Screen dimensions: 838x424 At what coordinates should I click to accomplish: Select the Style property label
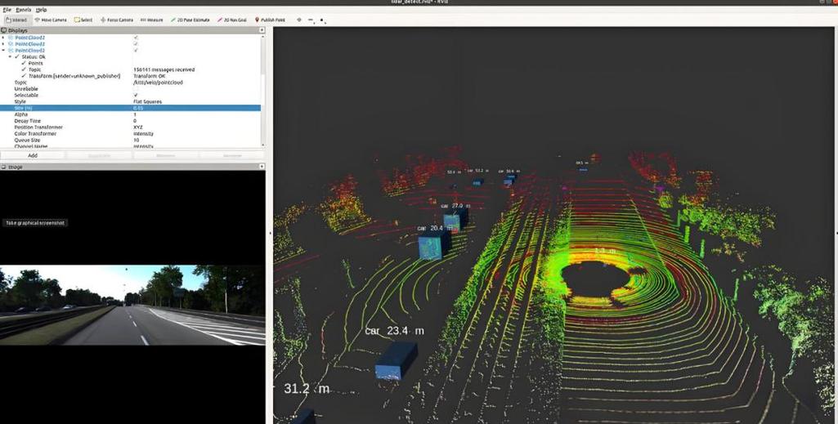click(x=20, y=101)
